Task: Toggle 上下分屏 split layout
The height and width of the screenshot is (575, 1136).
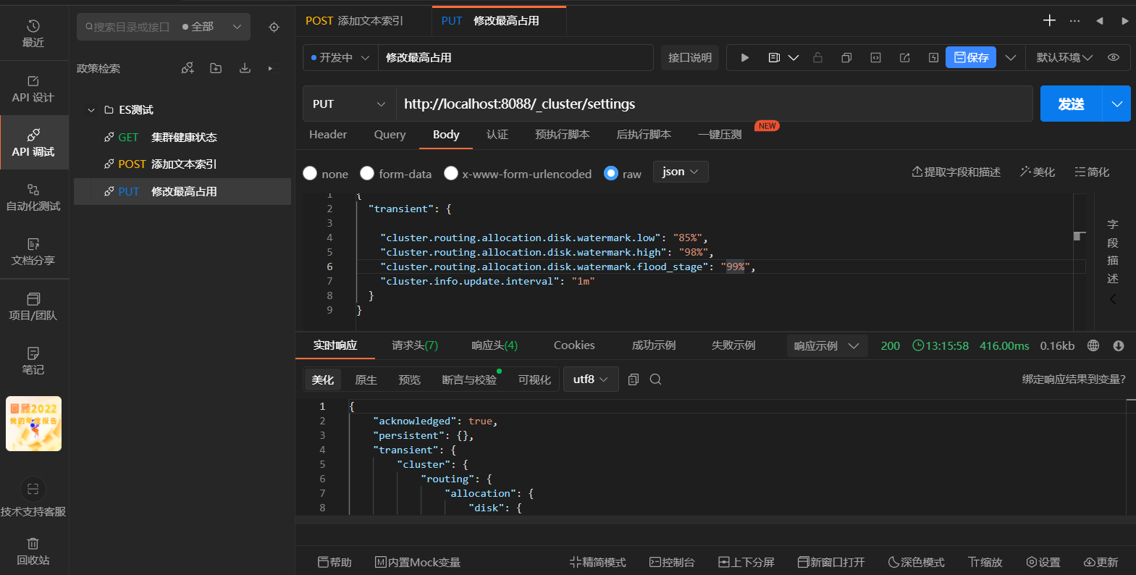Action: tap(746, 562)
